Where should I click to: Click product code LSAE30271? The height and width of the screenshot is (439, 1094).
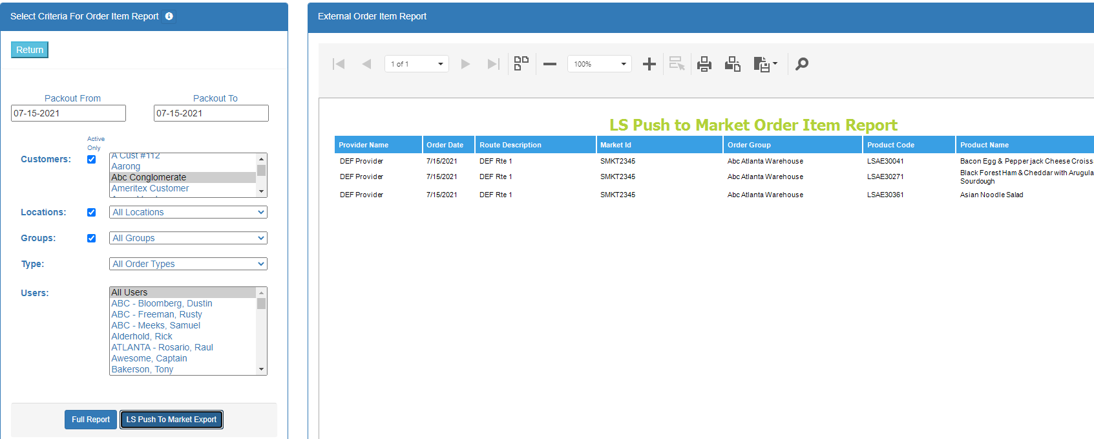pyautogui.click(x=885, y=177)
